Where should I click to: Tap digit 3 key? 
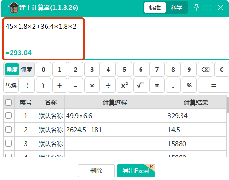coord(92,69)
